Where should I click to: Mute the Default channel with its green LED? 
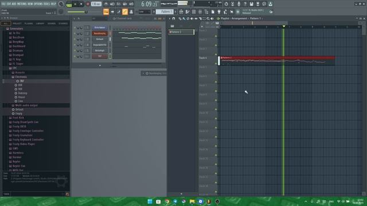click(75, 39)
